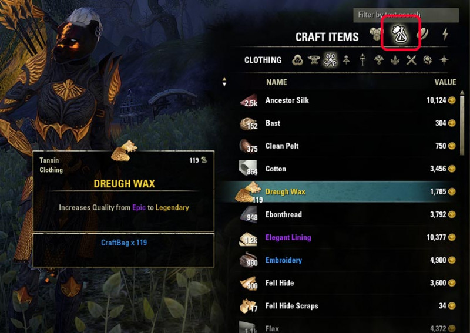Screen dimensions: 470x333
Task: Switch to the lightning bolt tab icon
Action: [445, 33]
